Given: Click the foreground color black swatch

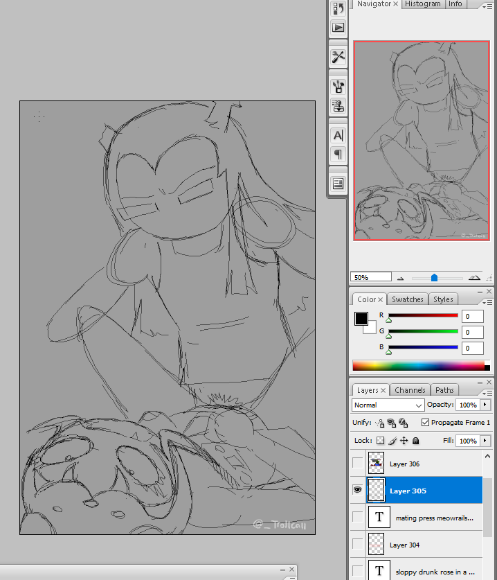Looking at the screenshot, I should (361, 319).
